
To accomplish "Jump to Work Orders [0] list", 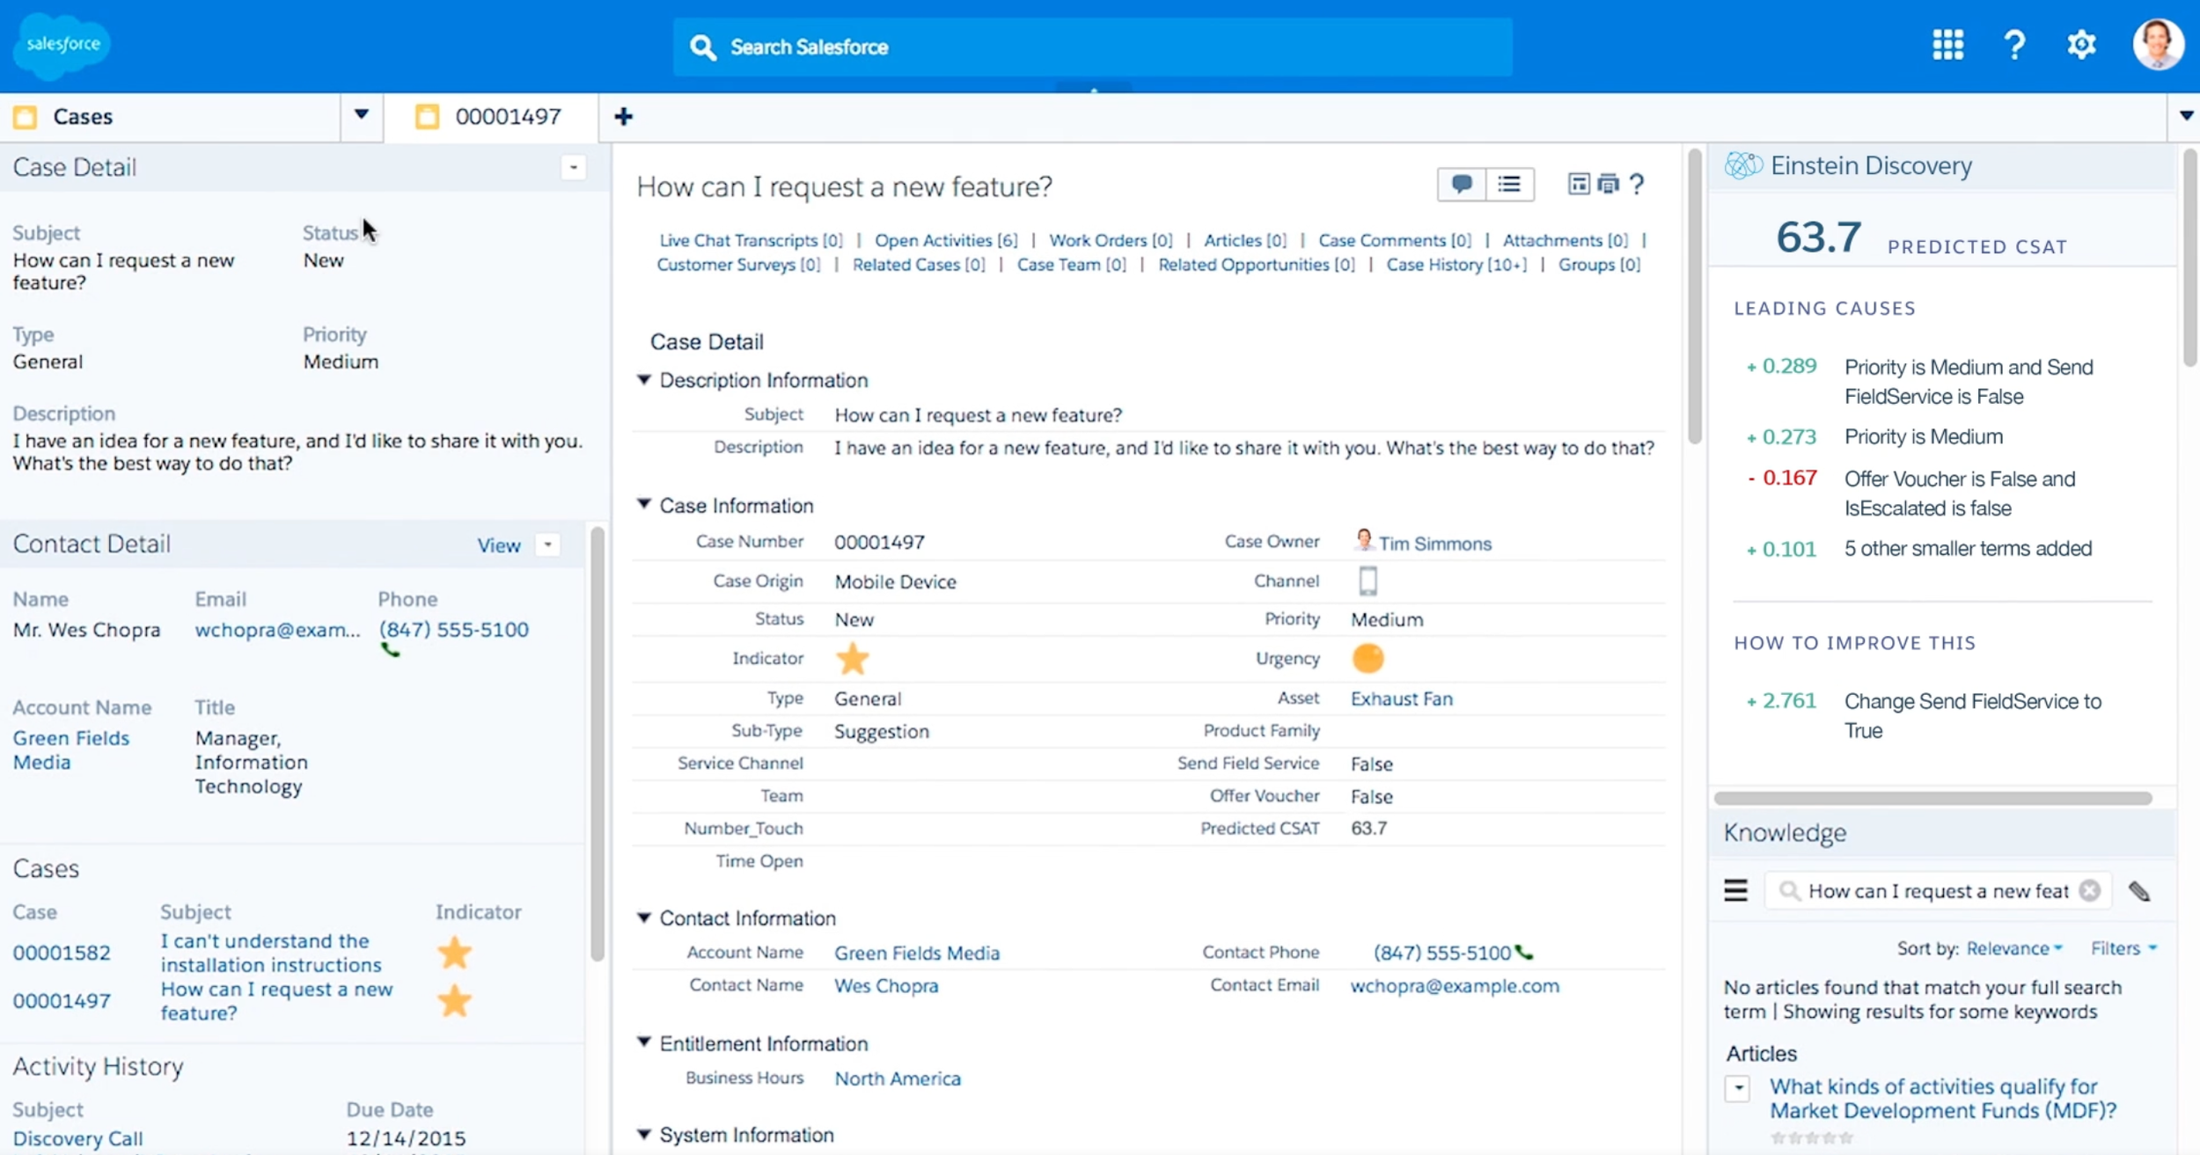I will tap(1111, 240).
